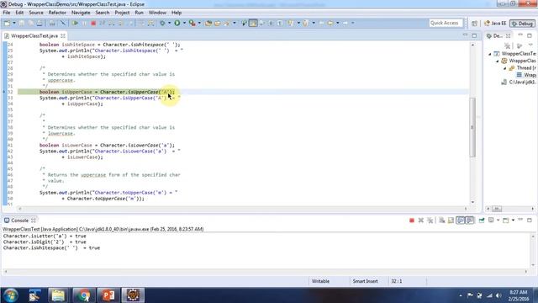Click the Open Console icon

pyautogui.click(x=506, y=221)
